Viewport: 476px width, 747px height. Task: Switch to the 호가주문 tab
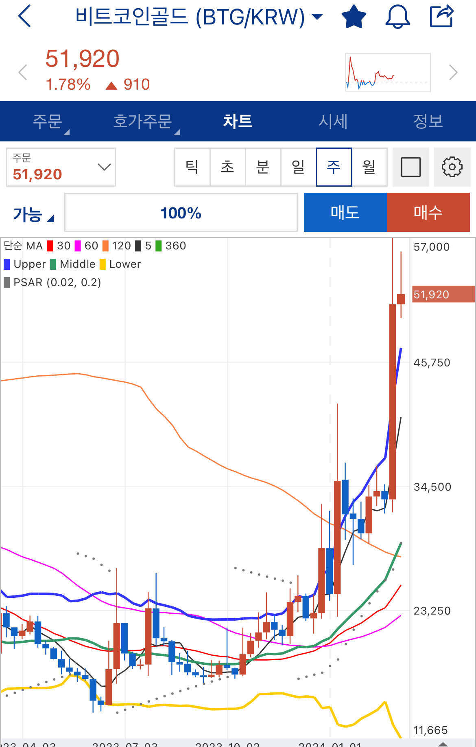(x=143, y=121)
